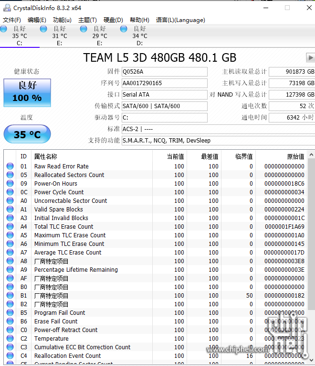
Task: Click the firmware field Q0526A
Action: coord(164,72)
